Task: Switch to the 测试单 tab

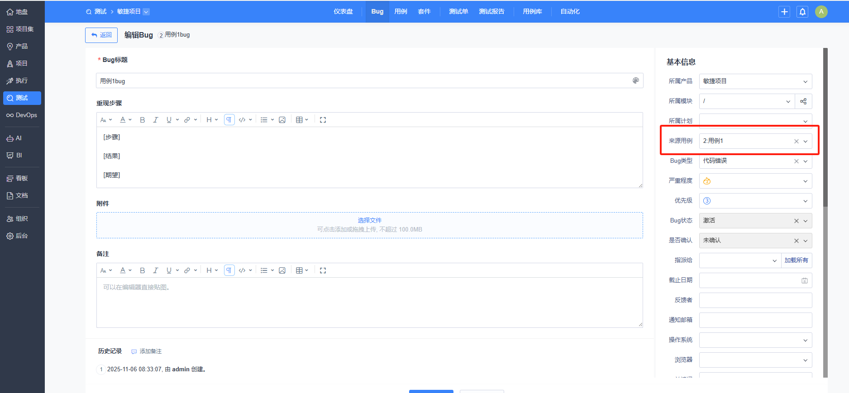Action: click(458, 12)
